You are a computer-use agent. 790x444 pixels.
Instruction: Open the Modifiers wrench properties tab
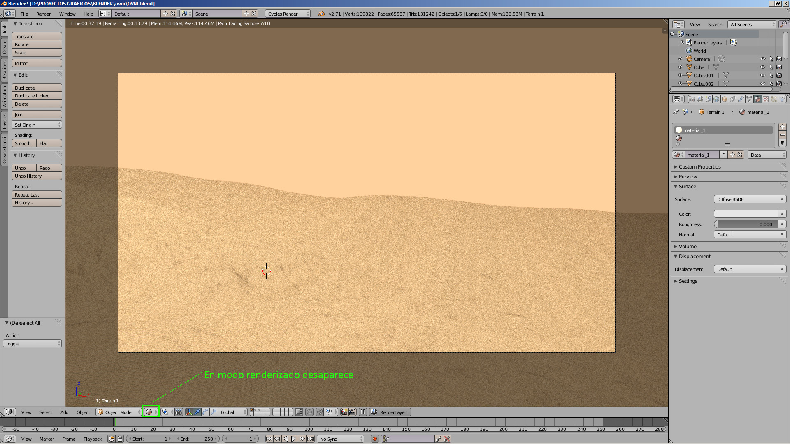point(741,99)
